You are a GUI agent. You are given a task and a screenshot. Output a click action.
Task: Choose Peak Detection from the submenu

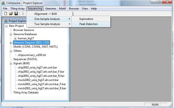tap(91, 24)
